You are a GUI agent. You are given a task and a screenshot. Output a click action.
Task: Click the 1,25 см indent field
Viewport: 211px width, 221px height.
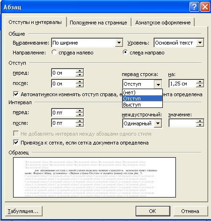(182, 84)
